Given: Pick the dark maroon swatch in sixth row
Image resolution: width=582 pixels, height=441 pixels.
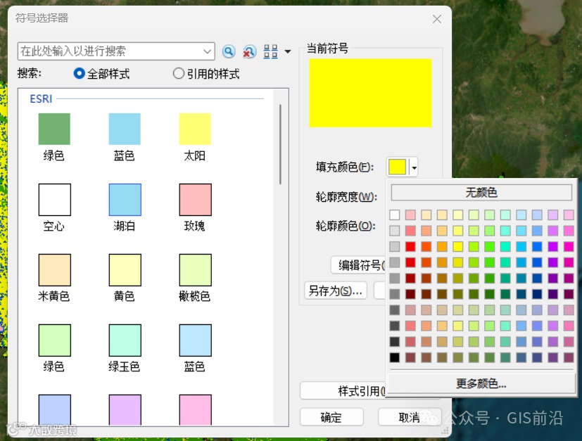Looking at the screenshot, I should tap(410, 294).
